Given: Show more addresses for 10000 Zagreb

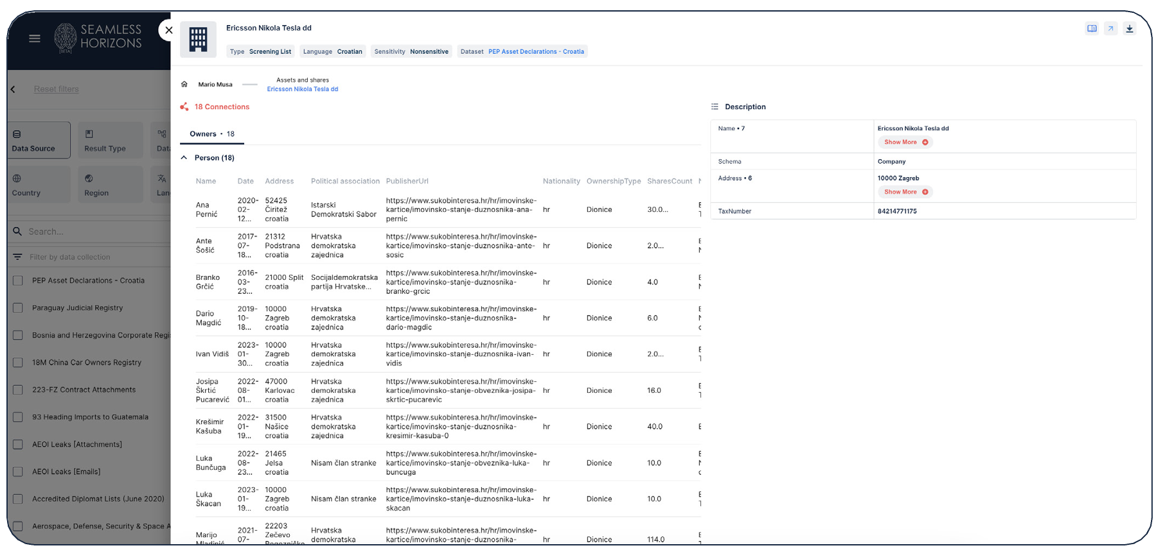Looking at the screenshot, I should (x=906, y=192).
